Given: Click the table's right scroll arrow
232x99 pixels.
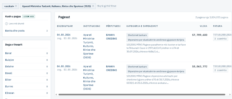Looking at the screenshot, I should point(230,94).
